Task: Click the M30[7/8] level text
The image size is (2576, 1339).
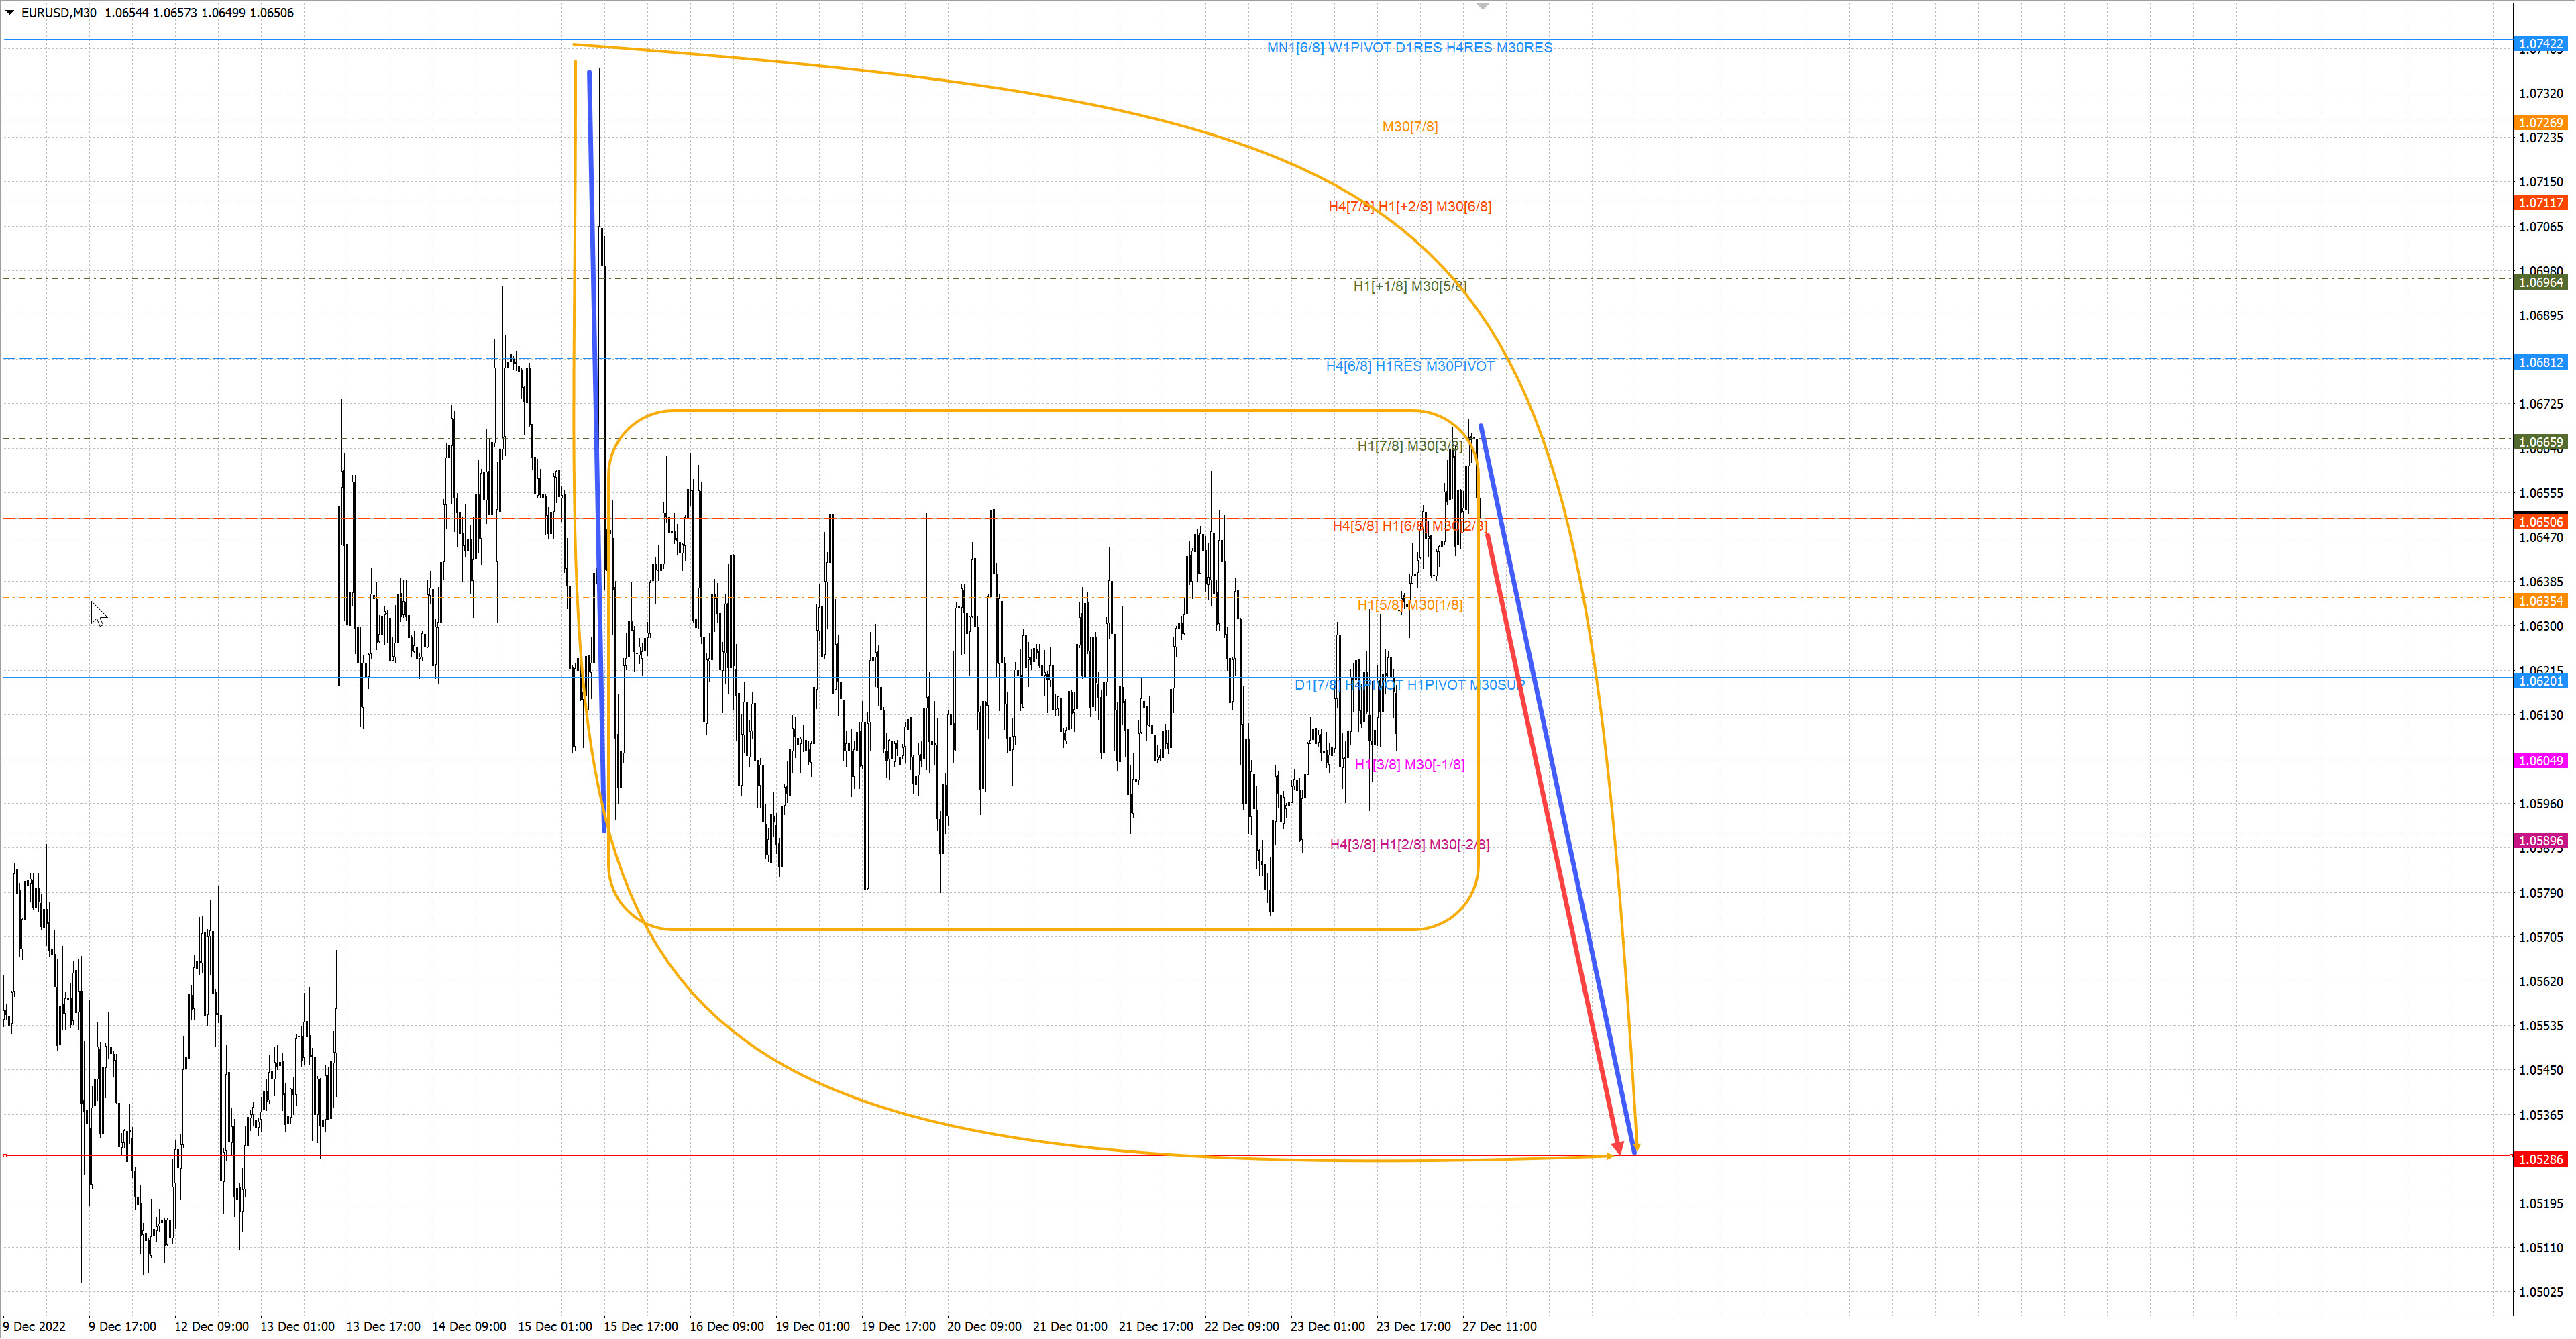Action: click(1410, 126)
